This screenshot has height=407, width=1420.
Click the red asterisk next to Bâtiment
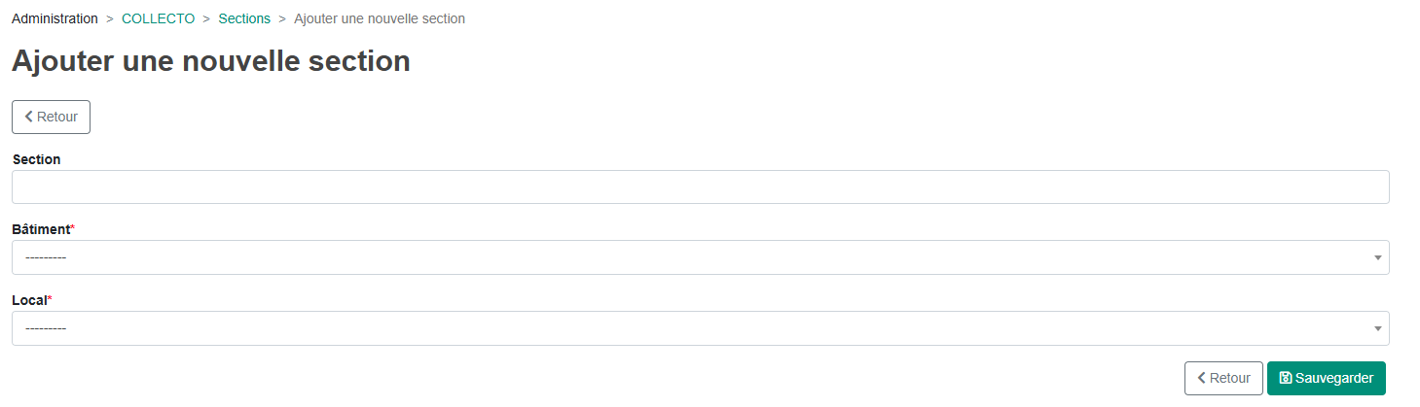point(73,228)
